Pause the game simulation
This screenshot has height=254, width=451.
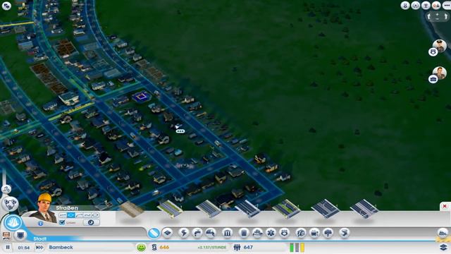(8, 247)
